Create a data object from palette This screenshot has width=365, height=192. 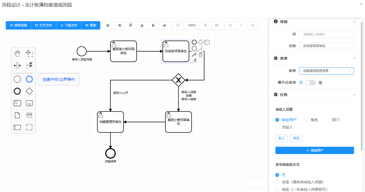pyautogui.click(x=17, y=115)
